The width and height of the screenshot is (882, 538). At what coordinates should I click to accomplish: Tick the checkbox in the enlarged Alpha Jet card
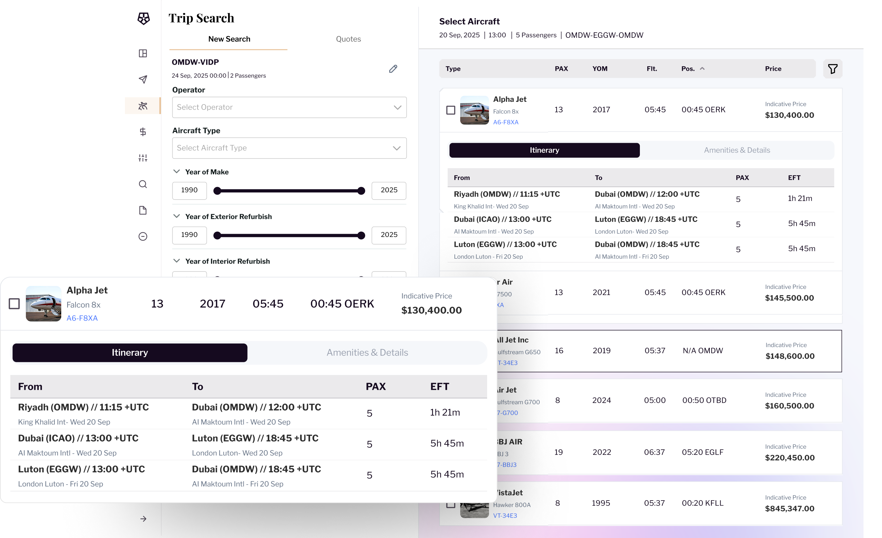tap(14, 304)
